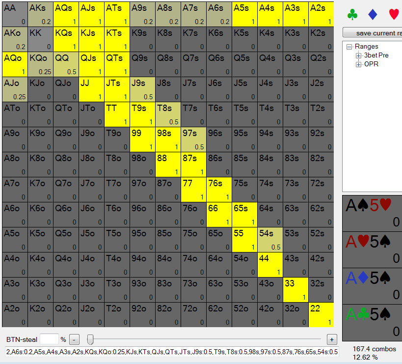The height and width of the screenshot is (364, 402).
Task: Select the Ranges root label
Action: click(x=366, y=47)
